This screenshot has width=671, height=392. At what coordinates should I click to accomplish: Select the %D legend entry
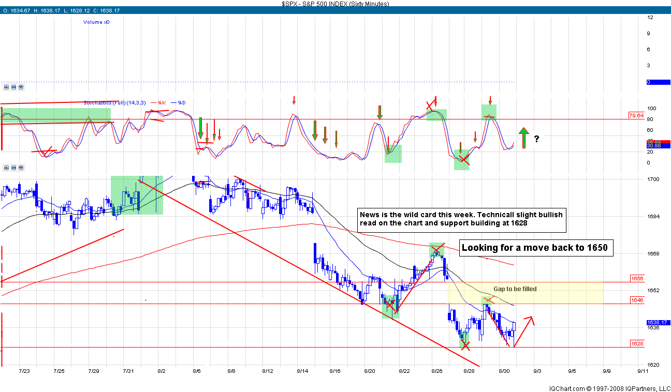click(x=181, y=102)
